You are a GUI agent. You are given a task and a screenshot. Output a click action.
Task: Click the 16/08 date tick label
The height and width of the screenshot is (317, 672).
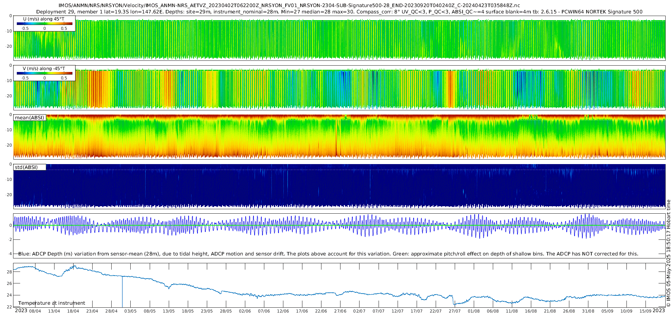pyautogui.click(x=531, y=311)
